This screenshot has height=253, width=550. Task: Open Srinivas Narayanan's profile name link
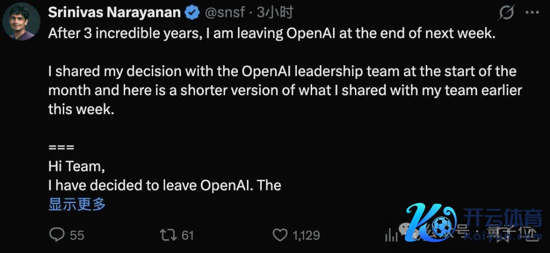tap(114, 13)
